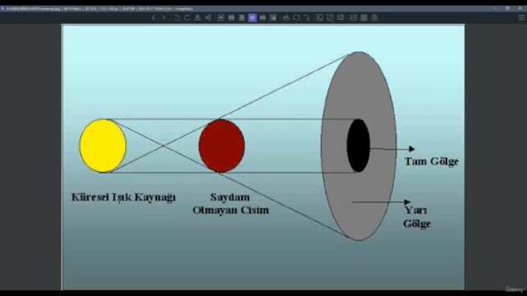Close the ImageGlass window

[x=520, y=8]
